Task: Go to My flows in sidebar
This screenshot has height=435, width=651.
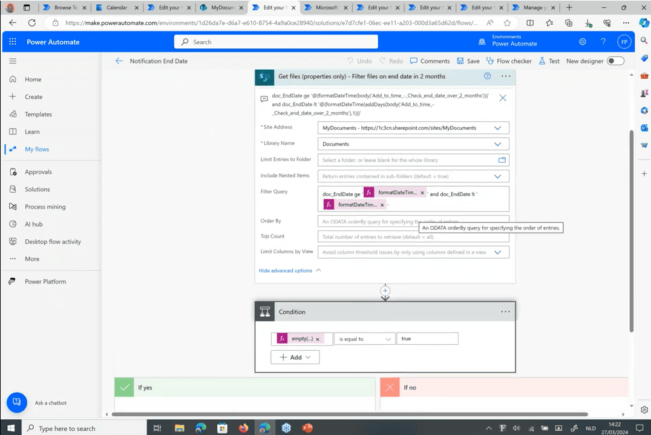Action: coord(37,149)
